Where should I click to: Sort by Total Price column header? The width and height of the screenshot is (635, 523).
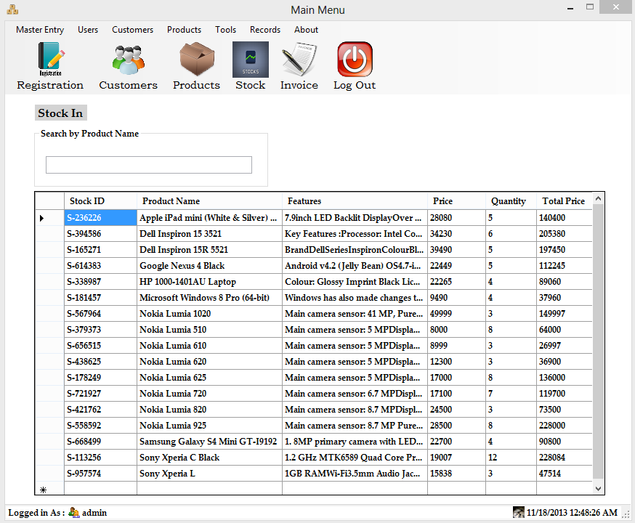[565, 200]
